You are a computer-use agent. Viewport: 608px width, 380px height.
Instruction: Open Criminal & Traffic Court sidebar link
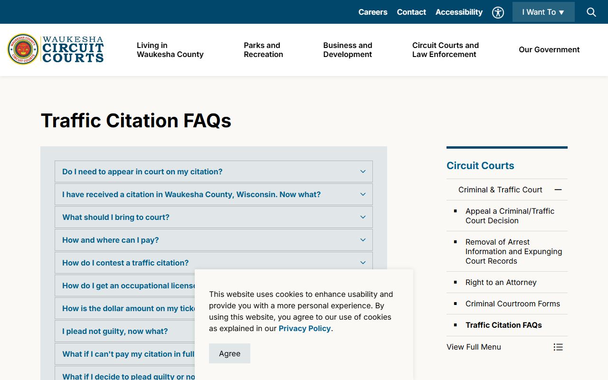500,190
